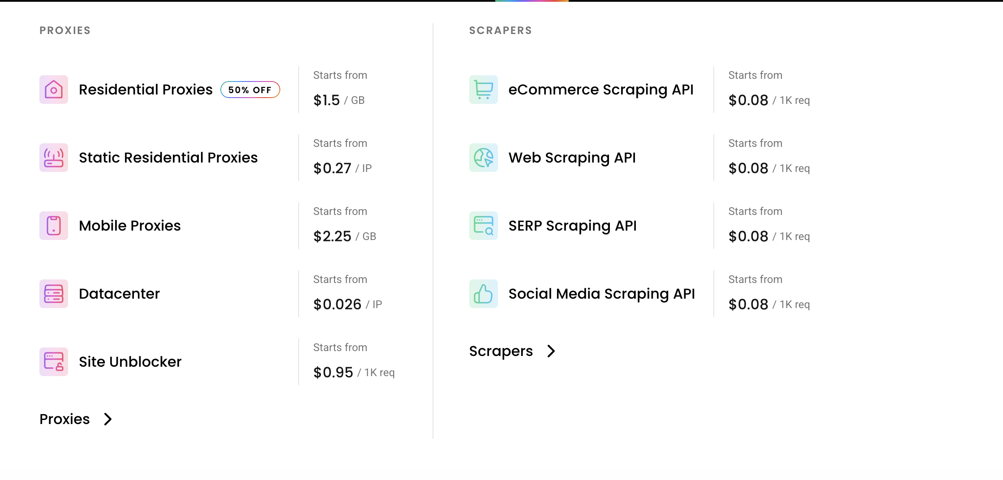
Task: Select the router icon for Static Residential Proxies
Action: click(x=53, y=158)
